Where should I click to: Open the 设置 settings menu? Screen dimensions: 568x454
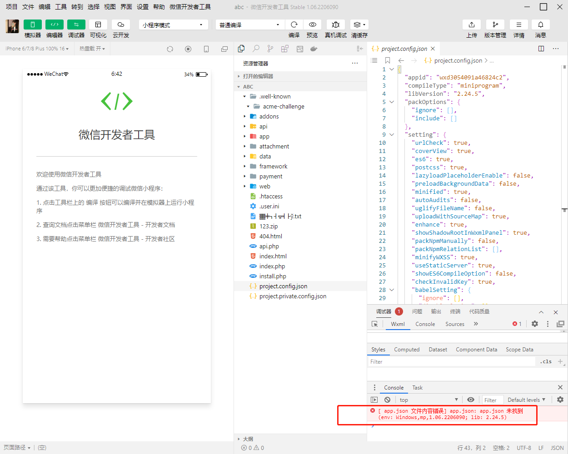(x=143, y=7)
